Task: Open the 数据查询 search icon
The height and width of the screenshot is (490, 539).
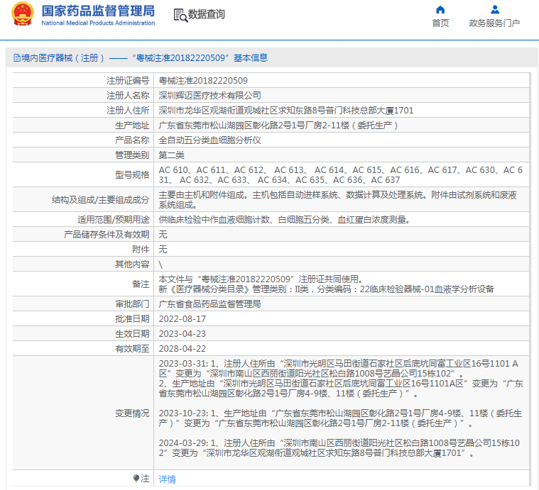Action: pos(181,16)
